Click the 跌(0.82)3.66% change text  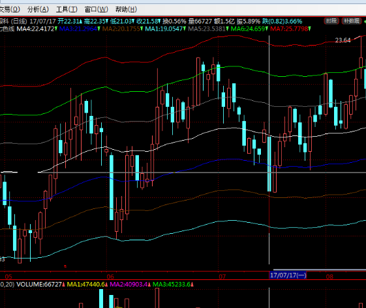pyautogui.click(x=282, y=21)
